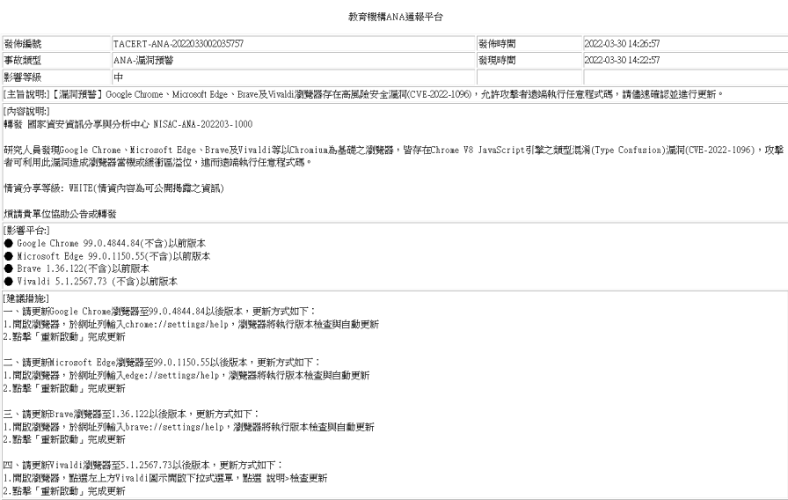
Task: Click the [影響平台:] heading
Action: pos(26,231)
